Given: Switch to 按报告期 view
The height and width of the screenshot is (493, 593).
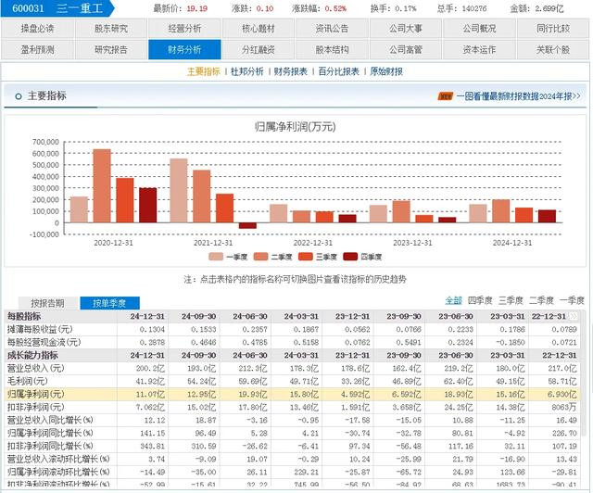Looking at the screenshot, I should [47, 303].
